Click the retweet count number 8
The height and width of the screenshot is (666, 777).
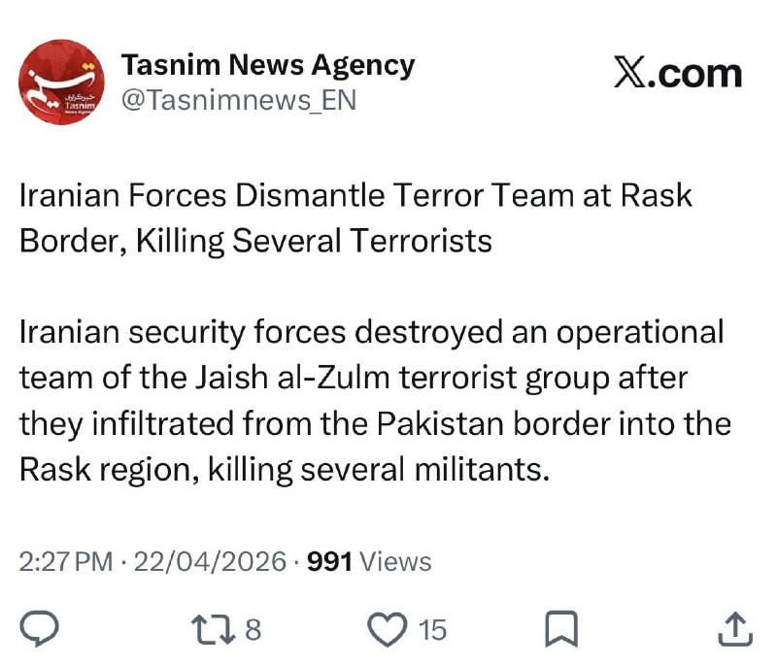click(x=253, y=630)
